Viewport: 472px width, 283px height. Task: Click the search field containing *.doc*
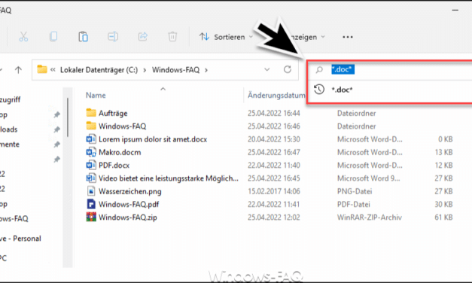pyautogui.click(x=390, y=70)
